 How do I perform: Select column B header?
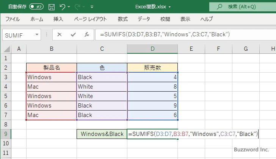coord(52,49)
